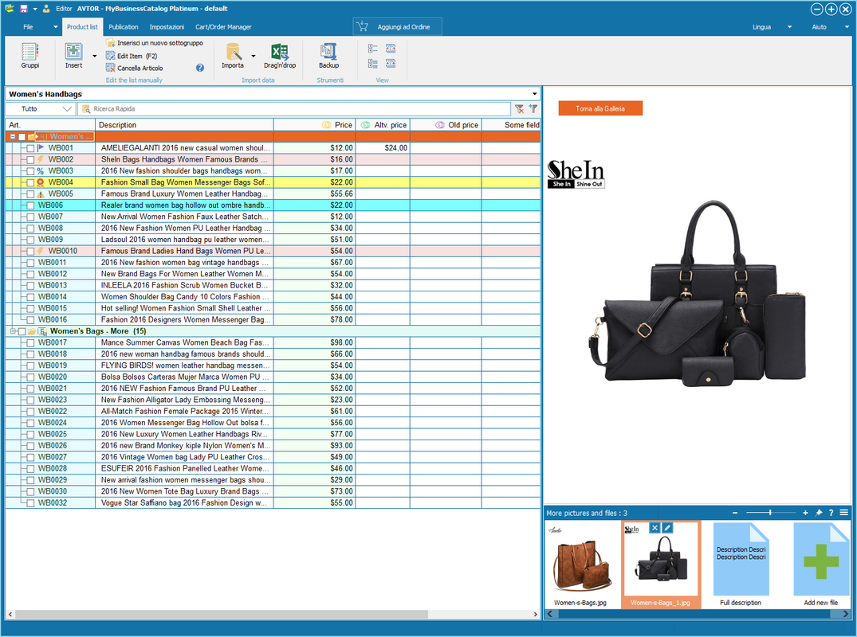Image resolution: width=857 pixels, height=637 pixels.
Task: Open the Gruppi groups tool
Action: 29,56
